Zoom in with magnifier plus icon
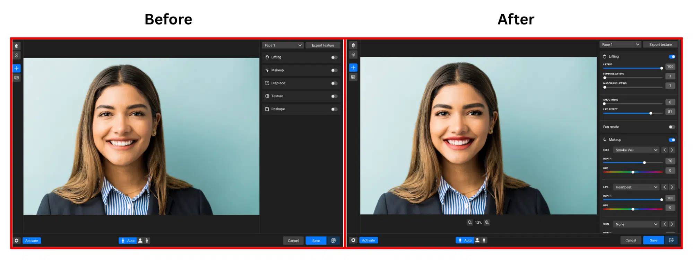This screenshot has width=693, height=277. (487, 223)
